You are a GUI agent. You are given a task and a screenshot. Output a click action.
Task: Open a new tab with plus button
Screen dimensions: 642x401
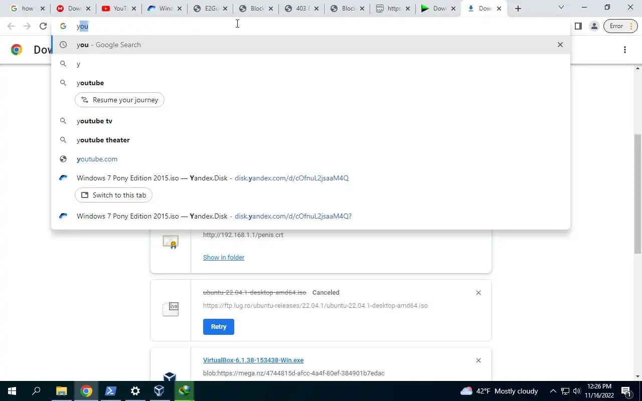pyautogui.click(x=518, y=9)
